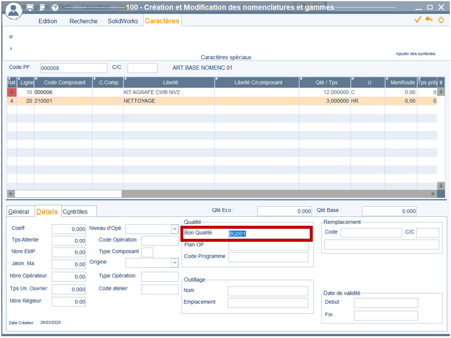Click the Coeff input field

(x=69, y=229)
